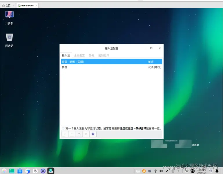223x174 pixels.
Task: Open the notification bell icon
Action: [x=217, y=171]
